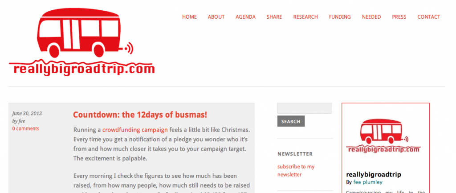Open the PRESS page
The image size is (456, 193).
(x=399, y=17)
